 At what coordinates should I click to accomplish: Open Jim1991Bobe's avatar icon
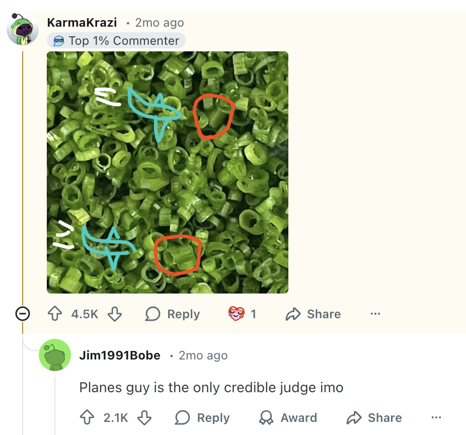pos(54,355)
